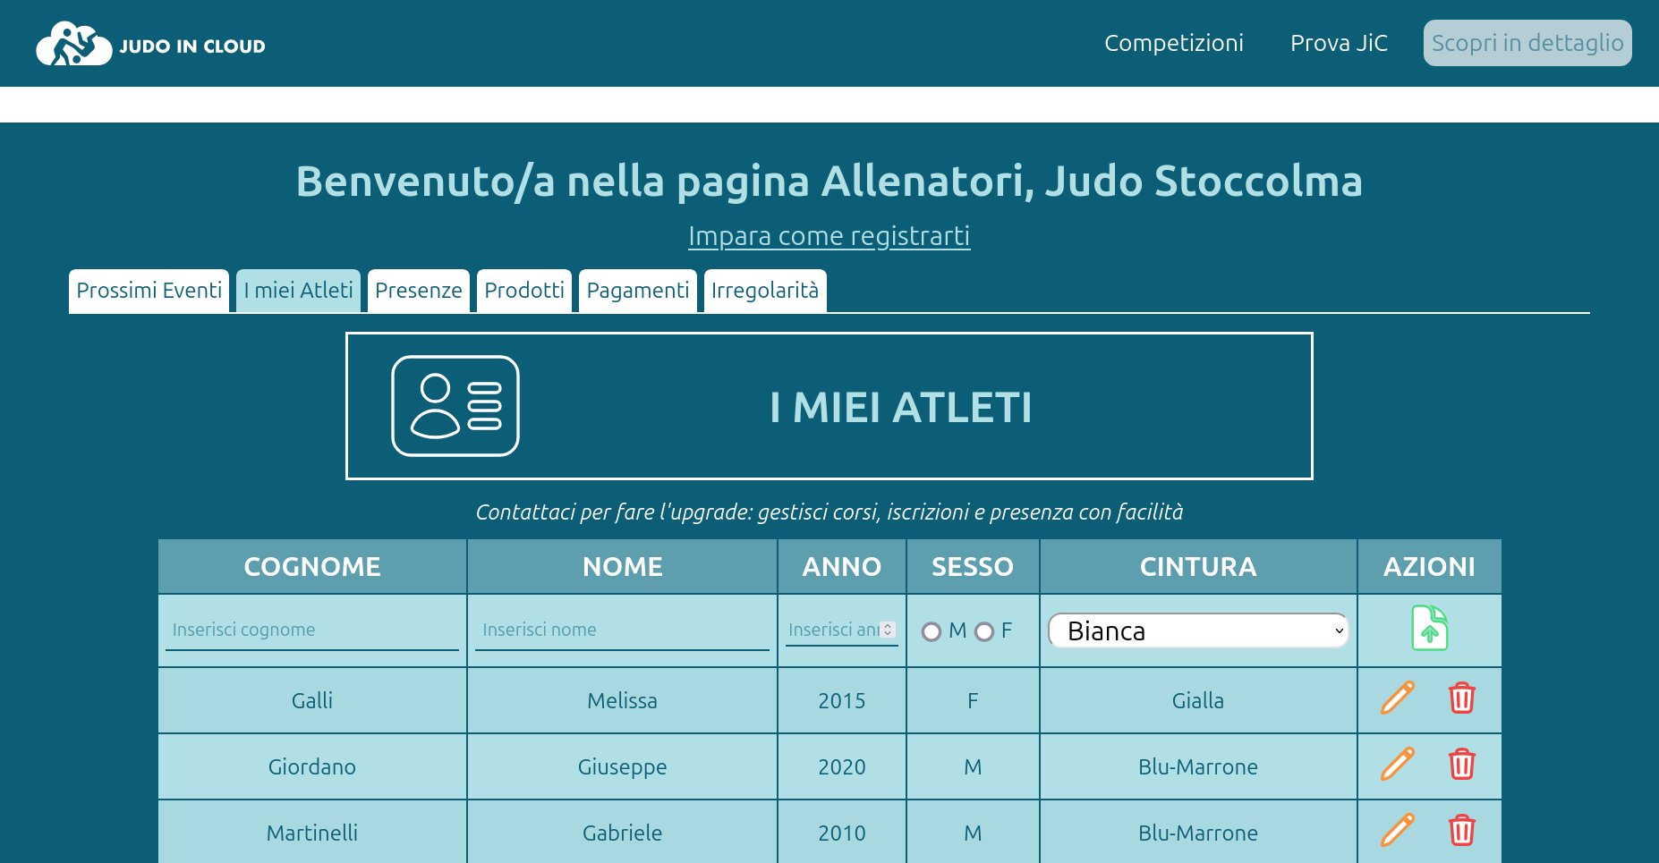Image resolution: width=1659 pixels, height=863 pixels.
Task: Edit athlete Melissa Galli with pencil icon
Action: point(1397,698)
